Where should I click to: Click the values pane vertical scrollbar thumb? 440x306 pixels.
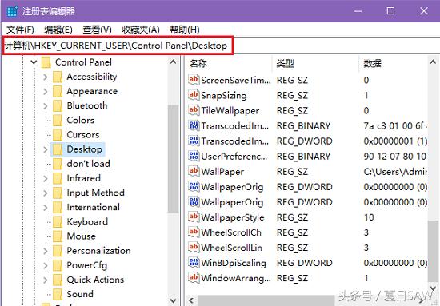(434, 252)
